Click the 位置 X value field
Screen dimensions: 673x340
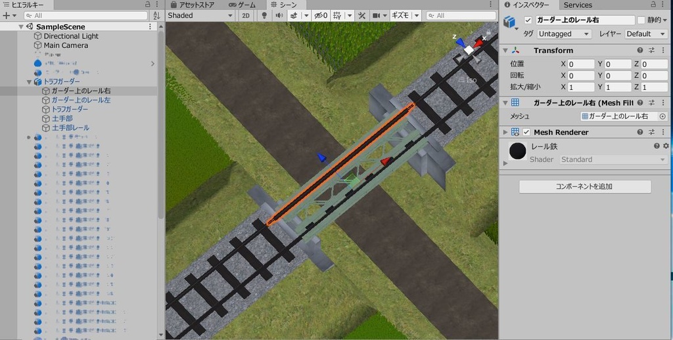click(x=581, y=64)
